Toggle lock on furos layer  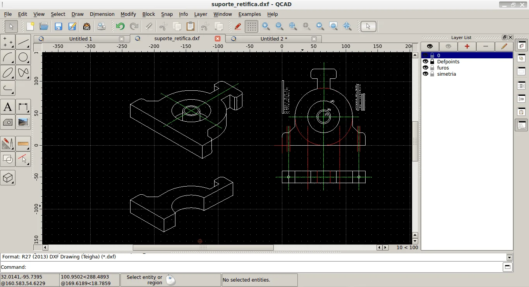432,68
